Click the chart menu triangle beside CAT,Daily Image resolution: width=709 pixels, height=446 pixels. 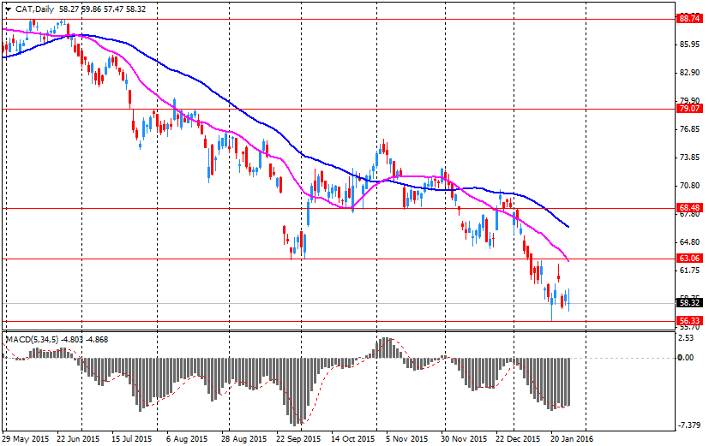point(9,9)
